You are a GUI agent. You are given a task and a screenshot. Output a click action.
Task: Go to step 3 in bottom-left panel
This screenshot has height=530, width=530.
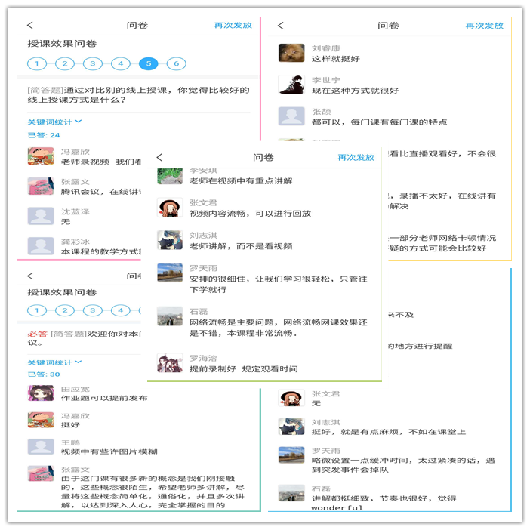(93, 310)
